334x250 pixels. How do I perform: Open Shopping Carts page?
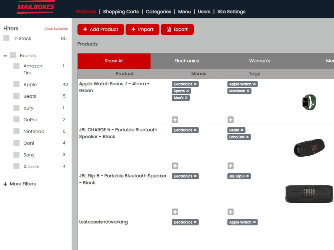121,12
